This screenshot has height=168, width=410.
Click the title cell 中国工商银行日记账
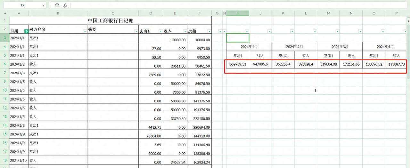point(111,20)
